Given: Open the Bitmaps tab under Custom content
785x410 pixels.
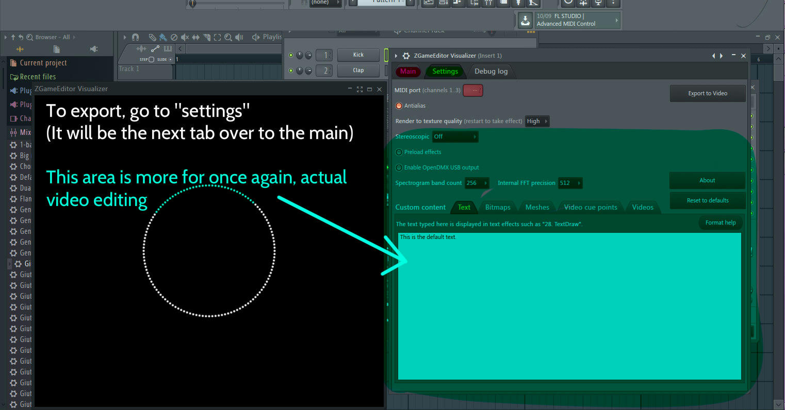Looking at the screenshot, I should 497,207.
